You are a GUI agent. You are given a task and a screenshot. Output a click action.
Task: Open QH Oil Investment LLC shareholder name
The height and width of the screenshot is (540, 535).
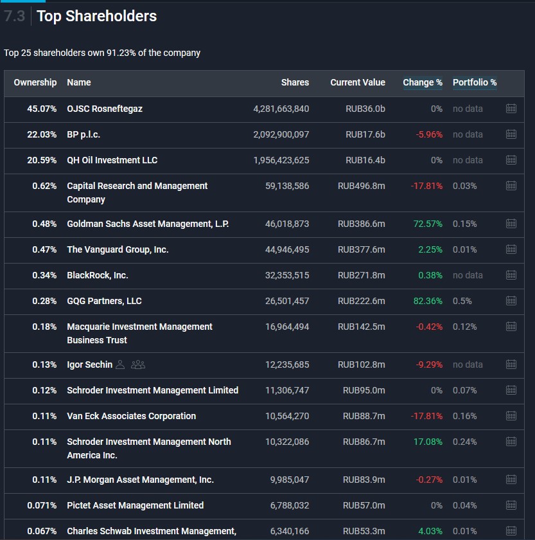click(112, 160)
